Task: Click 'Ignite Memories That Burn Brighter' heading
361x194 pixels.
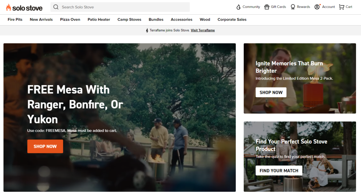Action: [x=289, y=67]
